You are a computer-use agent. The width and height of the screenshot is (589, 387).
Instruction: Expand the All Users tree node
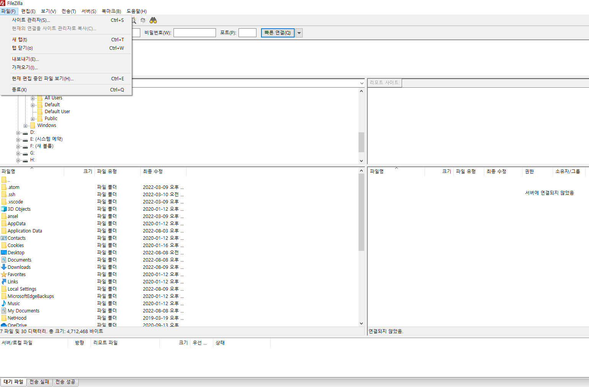[33, 98]
